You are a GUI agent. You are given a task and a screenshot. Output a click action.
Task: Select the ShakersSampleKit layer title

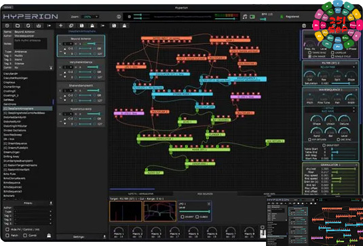point(81,85)
